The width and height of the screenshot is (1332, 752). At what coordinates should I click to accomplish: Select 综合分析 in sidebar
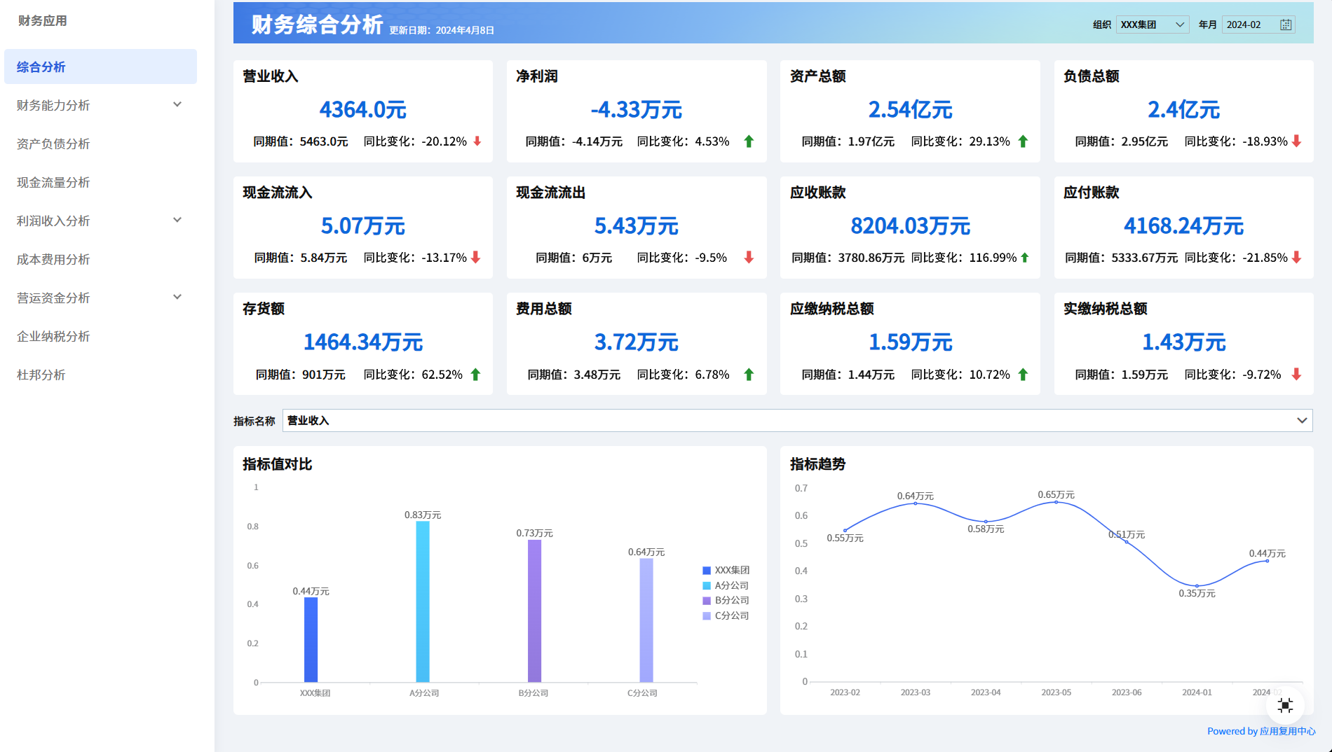[x=100, y=67]
